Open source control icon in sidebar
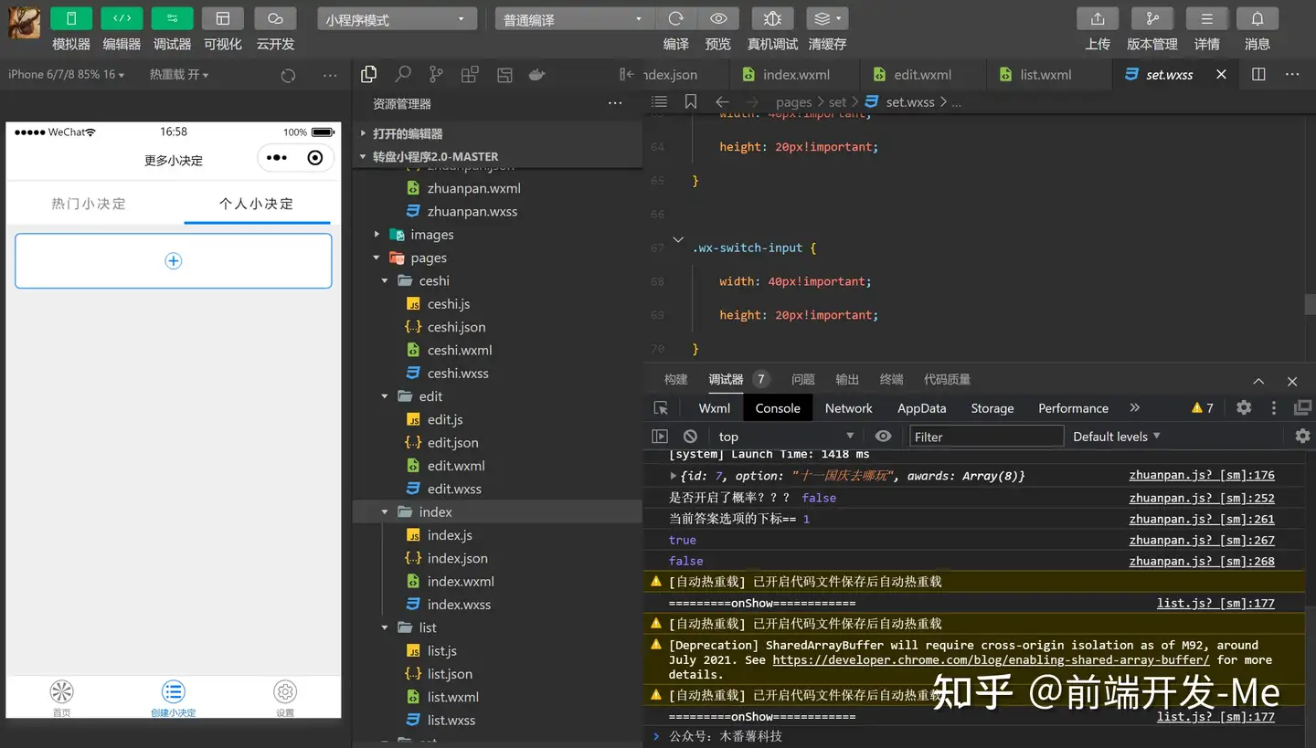Screen dimensions: 1316x748 (x=436, y=75)
